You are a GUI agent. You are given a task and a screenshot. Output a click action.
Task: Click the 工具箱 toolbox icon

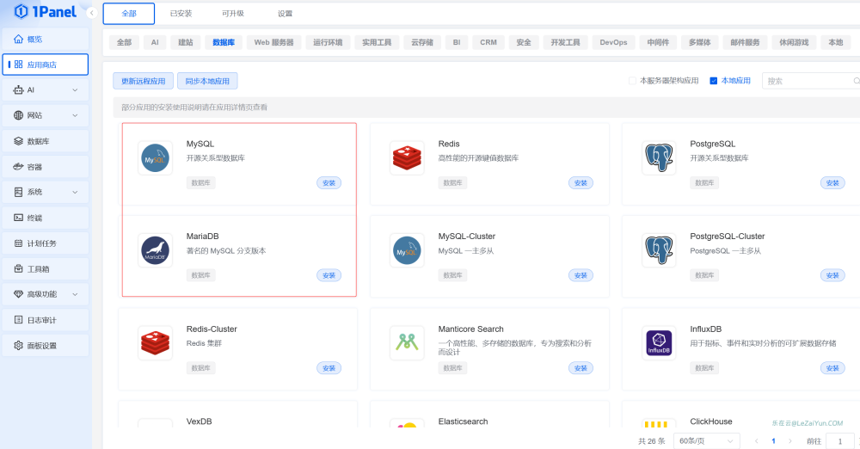tap(19, 269)
